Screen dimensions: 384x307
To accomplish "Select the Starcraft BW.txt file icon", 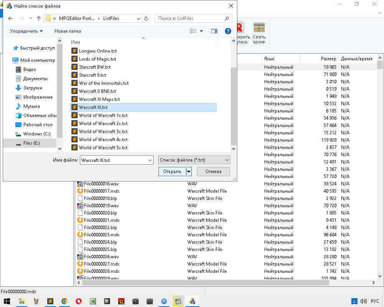I will click(74, 67).
